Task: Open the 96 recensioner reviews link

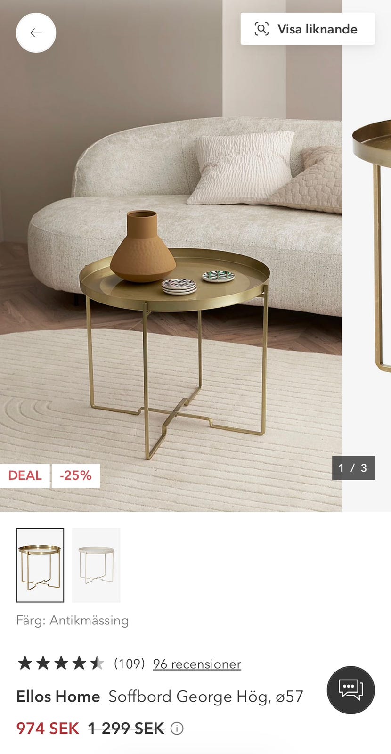Action: click(197, 664)
